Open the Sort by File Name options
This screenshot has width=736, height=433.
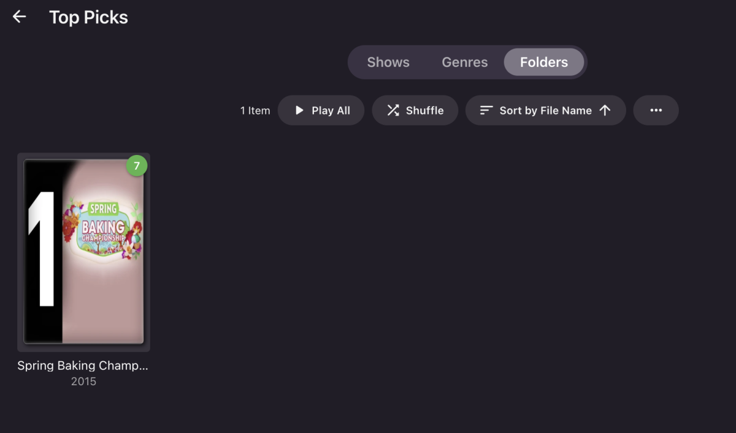tap(545, 110)
